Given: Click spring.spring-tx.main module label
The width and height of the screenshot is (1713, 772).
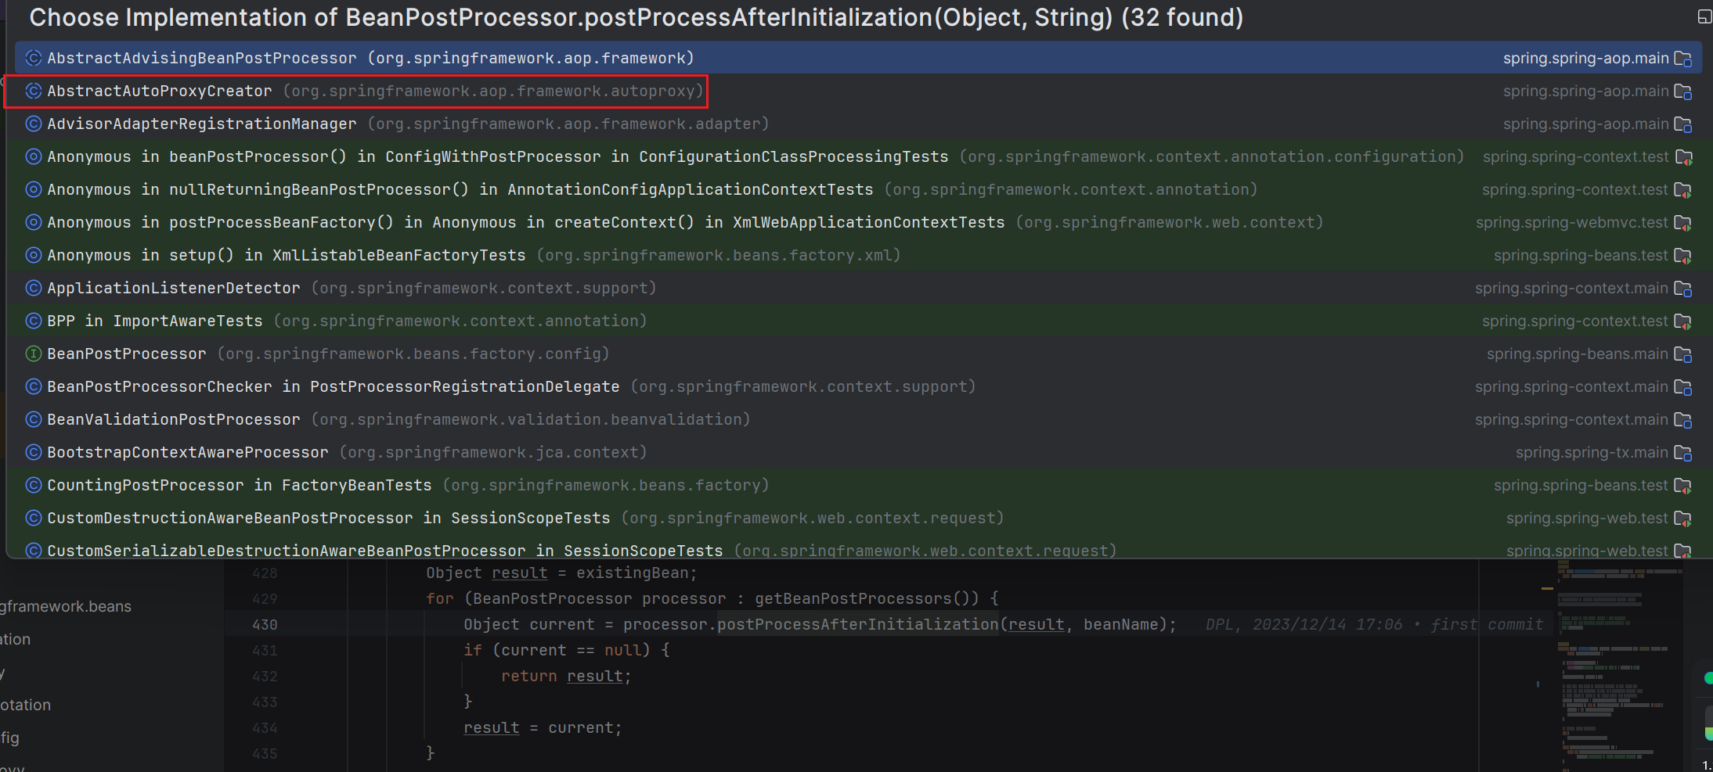Looking at the screenshot, I should [x=1592, y=452].
